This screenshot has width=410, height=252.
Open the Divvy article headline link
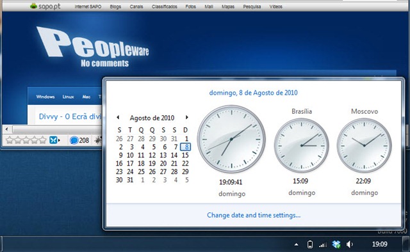pyautogui.click(x=70, y=116)
